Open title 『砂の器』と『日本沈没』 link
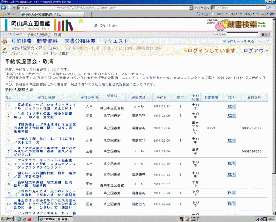Screen dimensions: 276x222 [x=45, y=128]
